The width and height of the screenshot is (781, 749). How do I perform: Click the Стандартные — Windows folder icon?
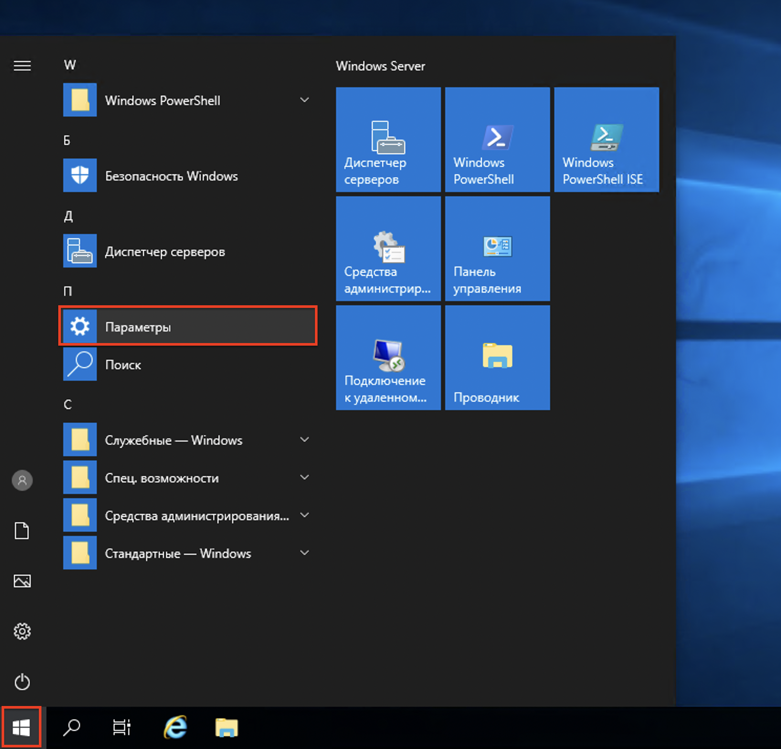pyautogui.click(x=80, y=553)
